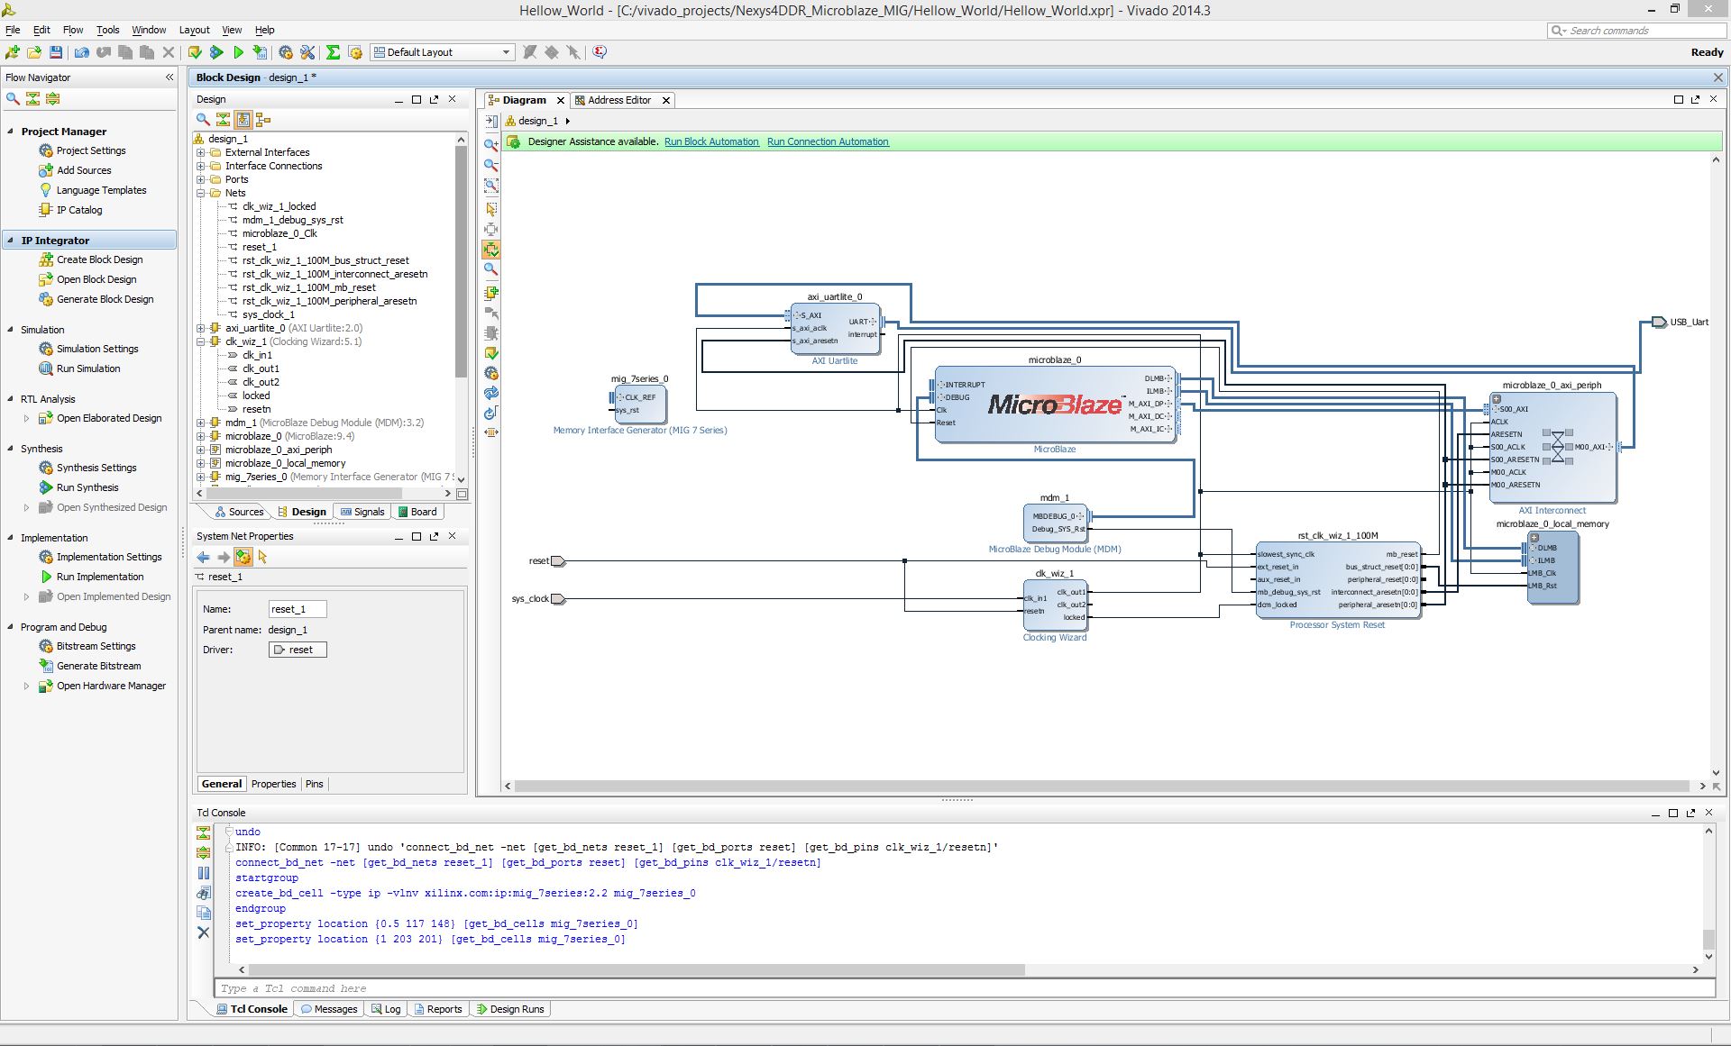Screen dimensions: 1731x1046
Task: Select clk_wiz_1_locked net in tree
Action: (x=279, y=206)
